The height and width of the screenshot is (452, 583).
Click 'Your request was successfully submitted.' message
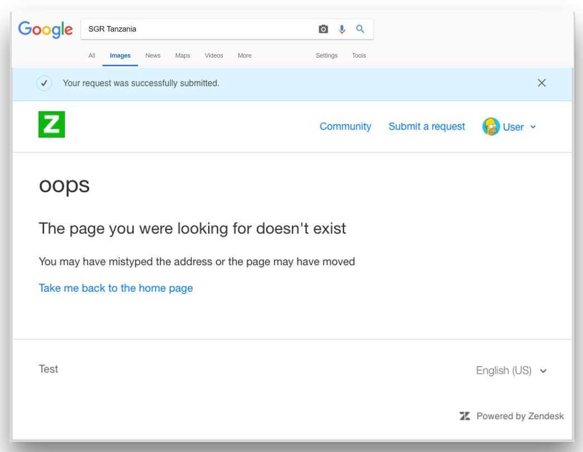[141, 83]
